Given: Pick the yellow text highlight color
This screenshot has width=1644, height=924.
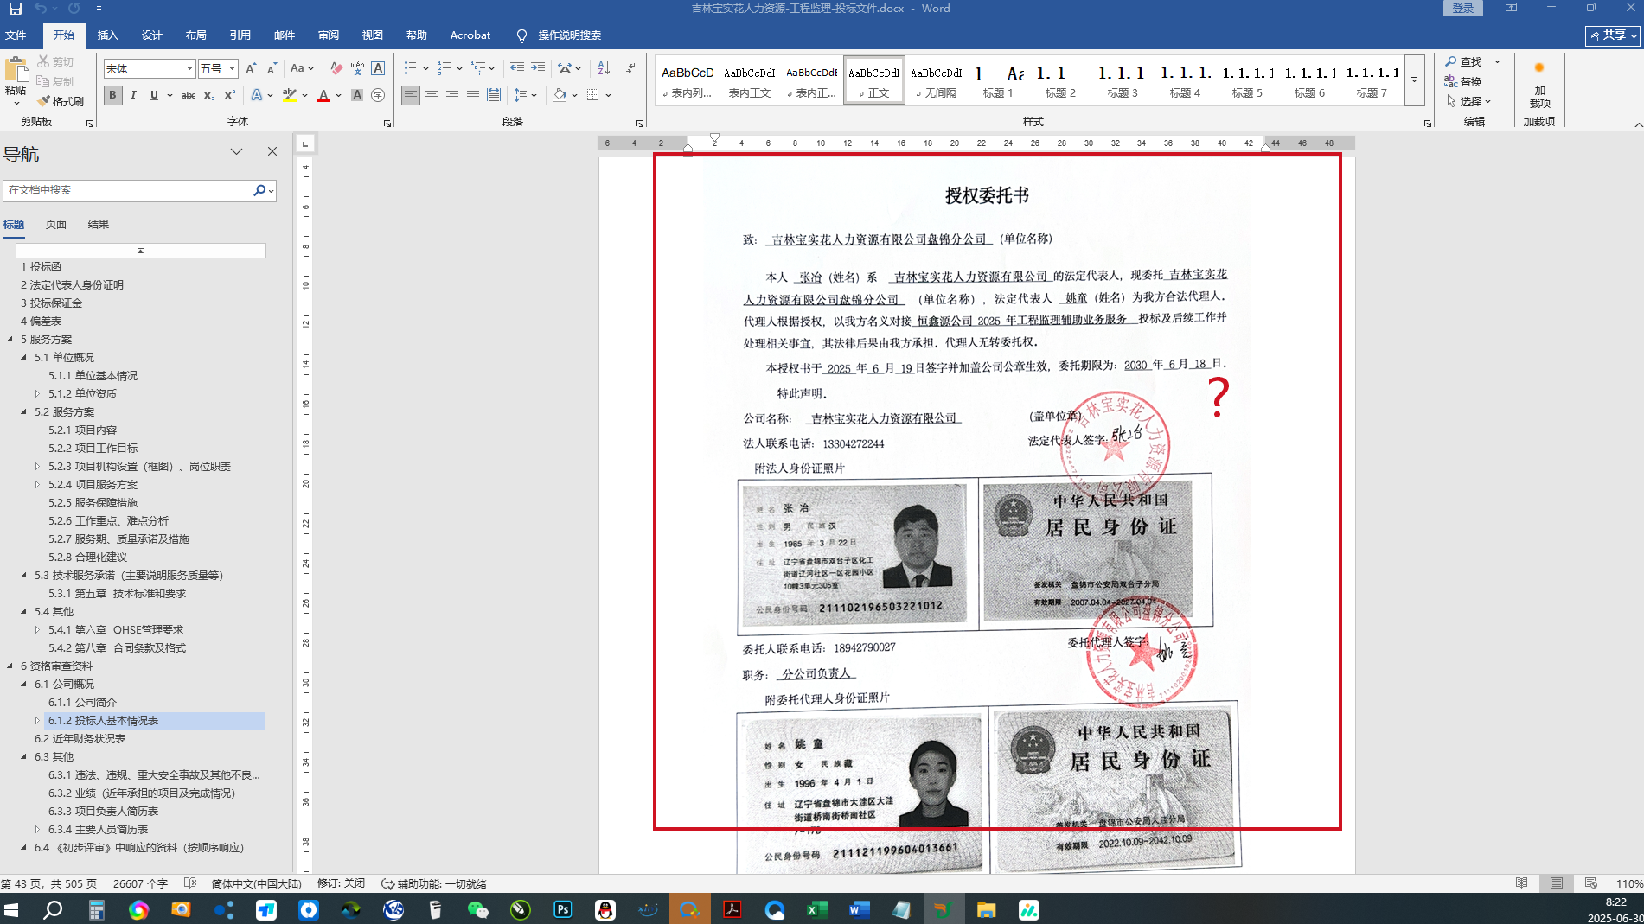Looking at the screenshot, I should point(290,95).
